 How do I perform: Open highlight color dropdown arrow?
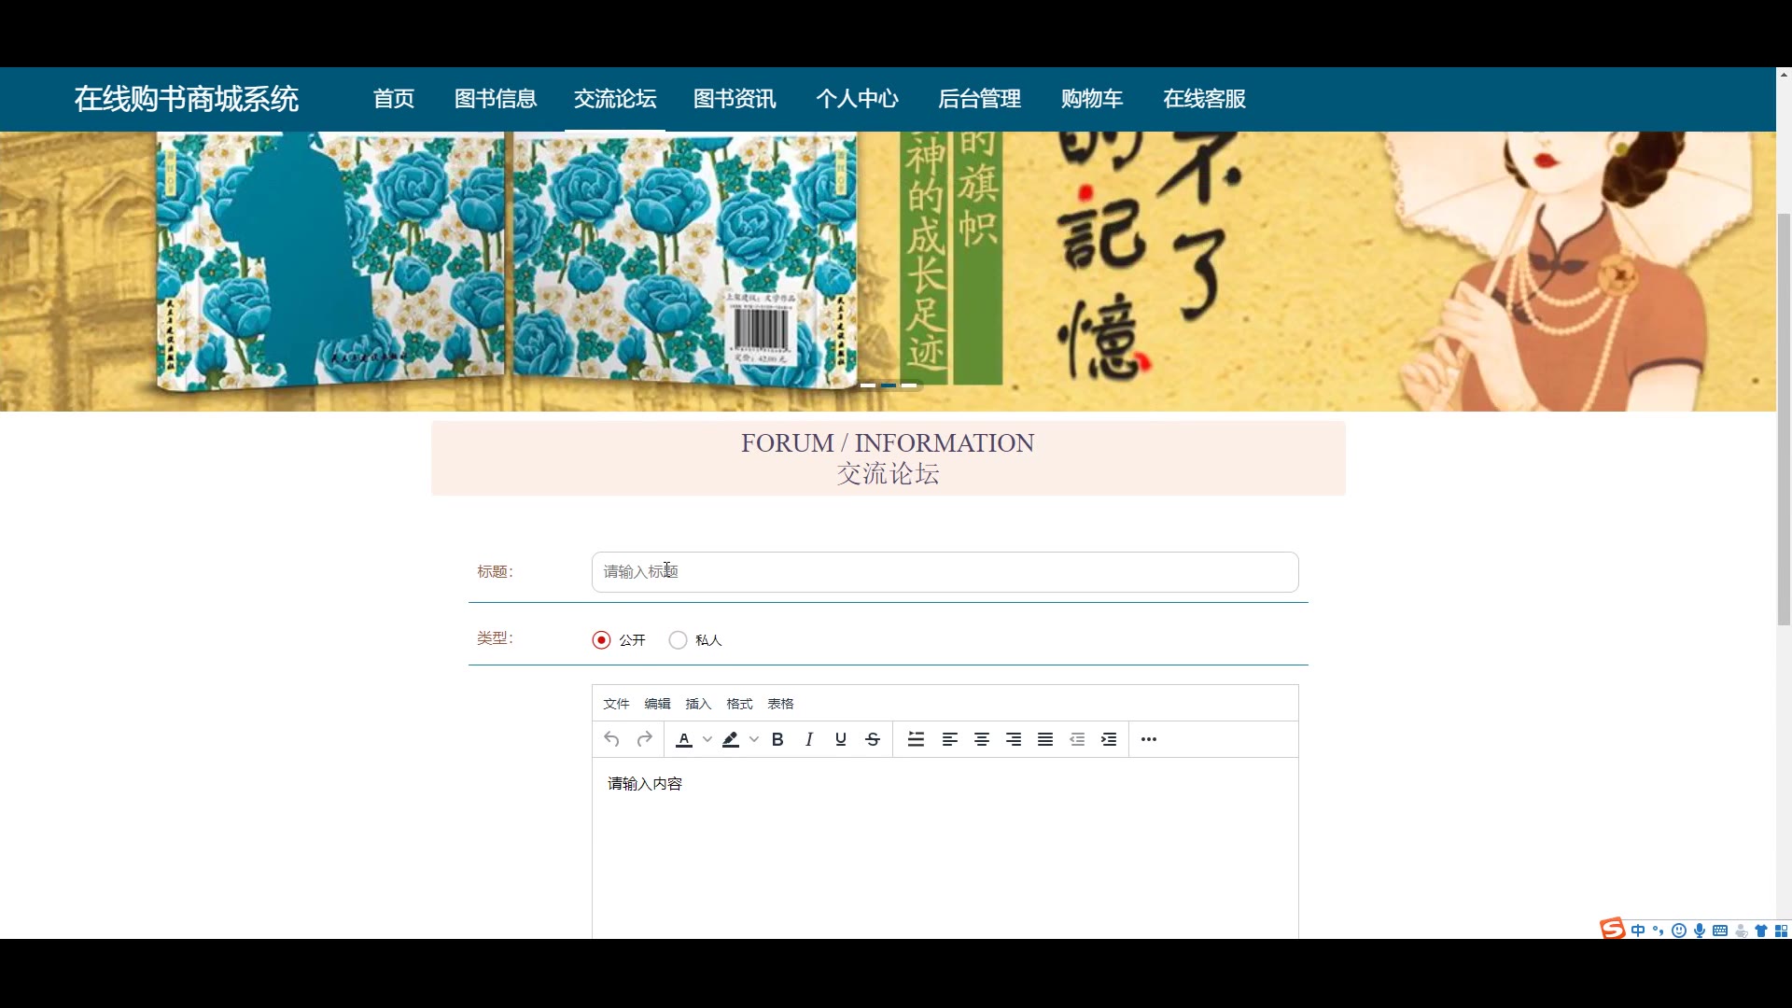(754, 739)
